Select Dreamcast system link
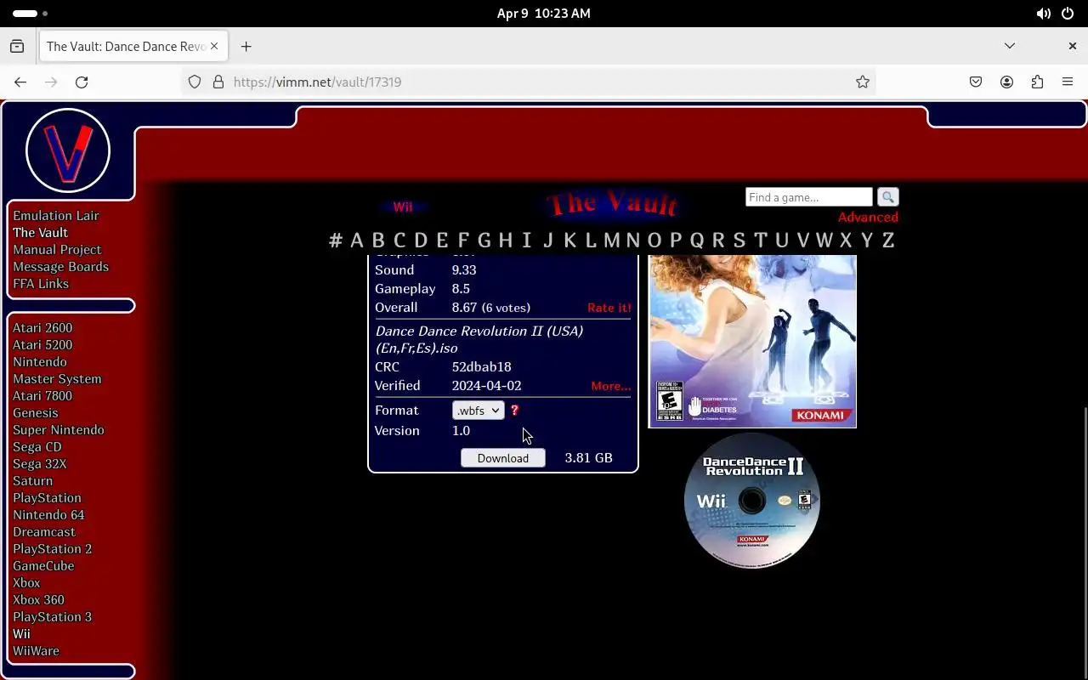This screenshot has width=1088, height=680. point(44,531)
